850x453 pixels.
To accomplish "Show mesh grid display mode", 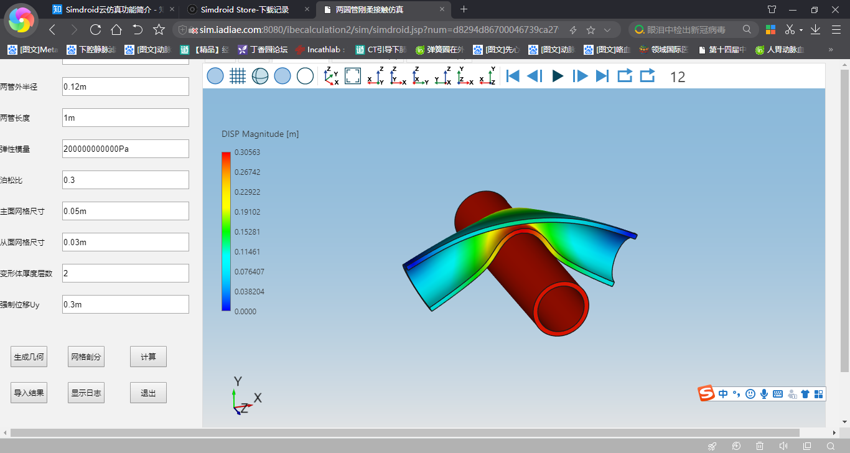I will tap(238, 76).
